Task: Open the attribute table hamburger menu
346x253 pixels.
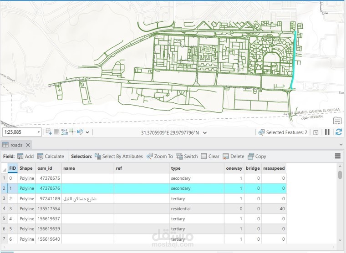Action: click(x=338, y=156)
